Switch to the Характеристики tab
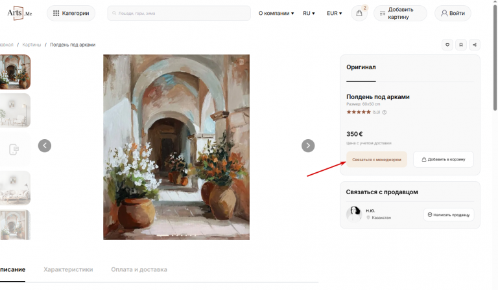The width and height of the screenshot is (498, 290). tap(68, 269)
